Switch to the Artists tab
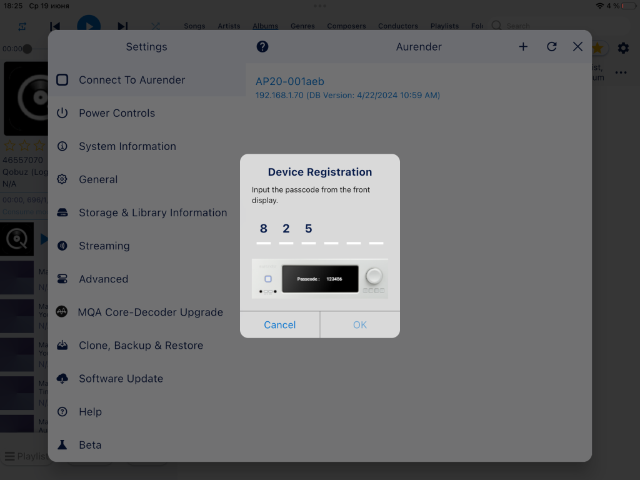 pyautogui.click(x=229, y=26)
